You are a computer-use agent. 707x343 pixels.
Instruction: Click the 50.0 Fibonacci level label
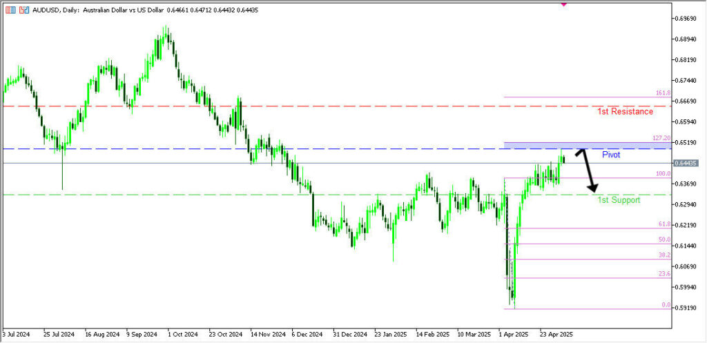point(664,239)
